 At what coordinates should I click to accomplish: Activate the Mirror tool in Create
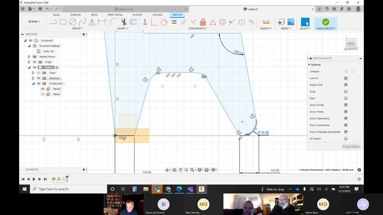click(92, 22)
